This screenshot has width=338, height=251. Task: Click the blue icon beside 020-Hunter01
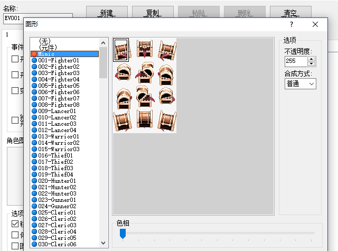pos(34,181)
